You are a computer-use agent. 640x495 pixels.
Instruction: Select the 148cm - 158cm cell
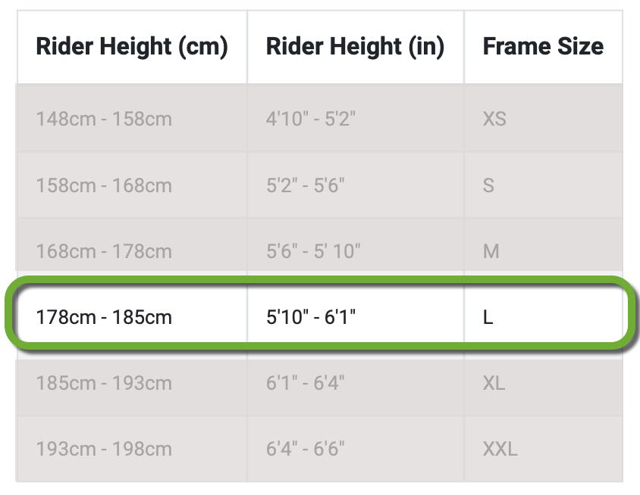coord(104,119)
